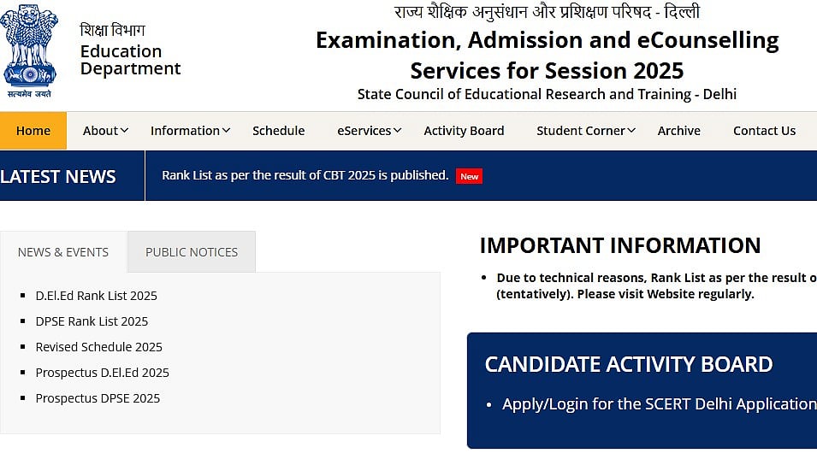Switch to the Public Notices tab

[x=192, y=252]
